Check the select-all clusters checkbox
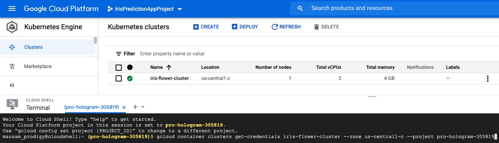Image resolution: width=499 pixels, height=143 pixels. (119, 68)
